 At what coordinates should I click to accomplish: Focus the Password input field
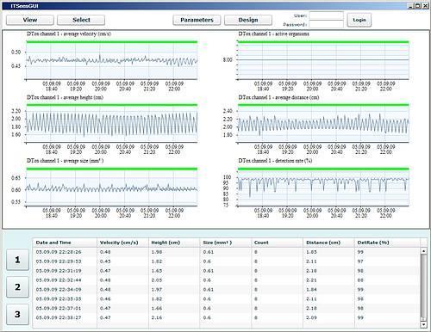pyautogui.click(x=326, y=24)
